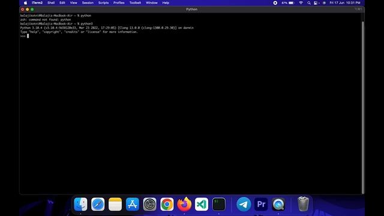384x216 pixels.
Task: Launch Safari from the Dock
Action: pos(98,204)
